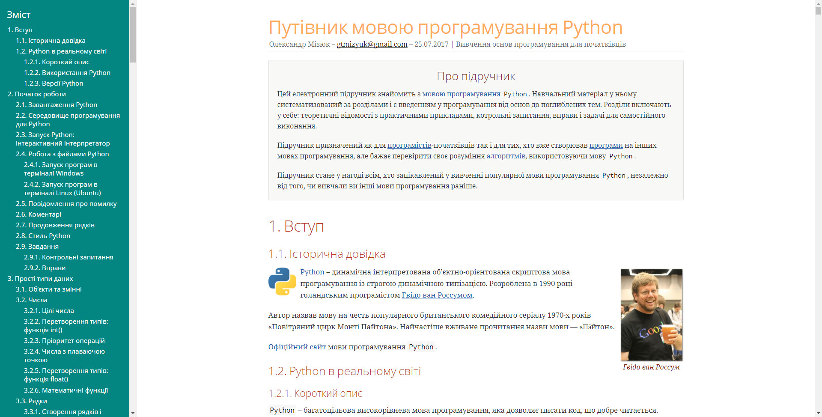822x417 pixels.
Task: Click the '1.2.1. Короткий опис' main heading
Action: click(x=315, y=393)
